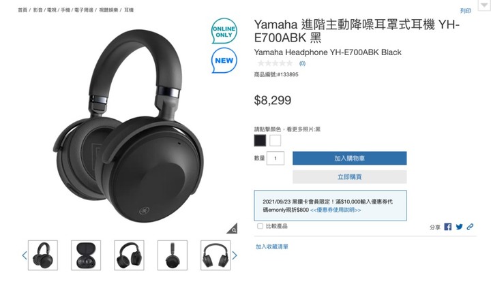The height and width of the screenshot is (288, 491).
Task: Show previous thumbnails with left arrow
Action: (x=25, y=255)
